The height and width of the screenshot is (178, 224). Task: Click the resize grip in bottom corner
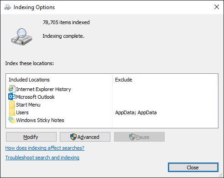(x=220, y=175)
